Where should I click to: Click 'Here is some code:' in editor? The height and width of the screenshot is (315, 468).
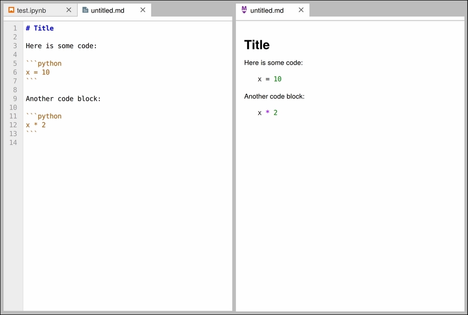point(61,46)
